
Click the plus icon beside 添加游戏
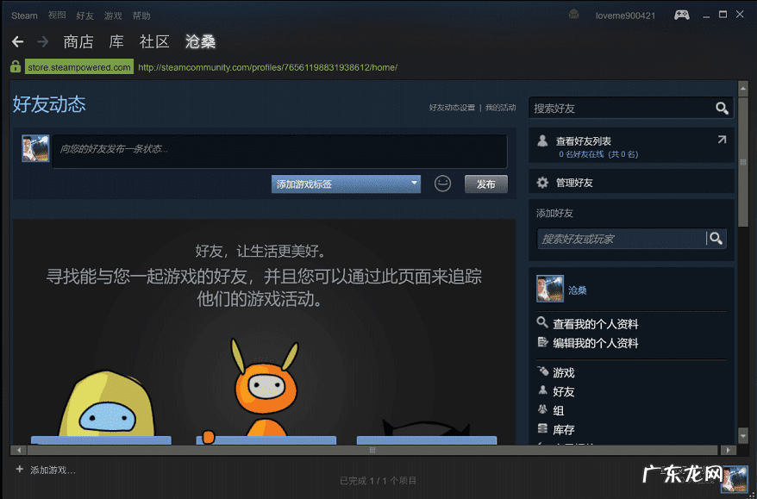(19, 469)
